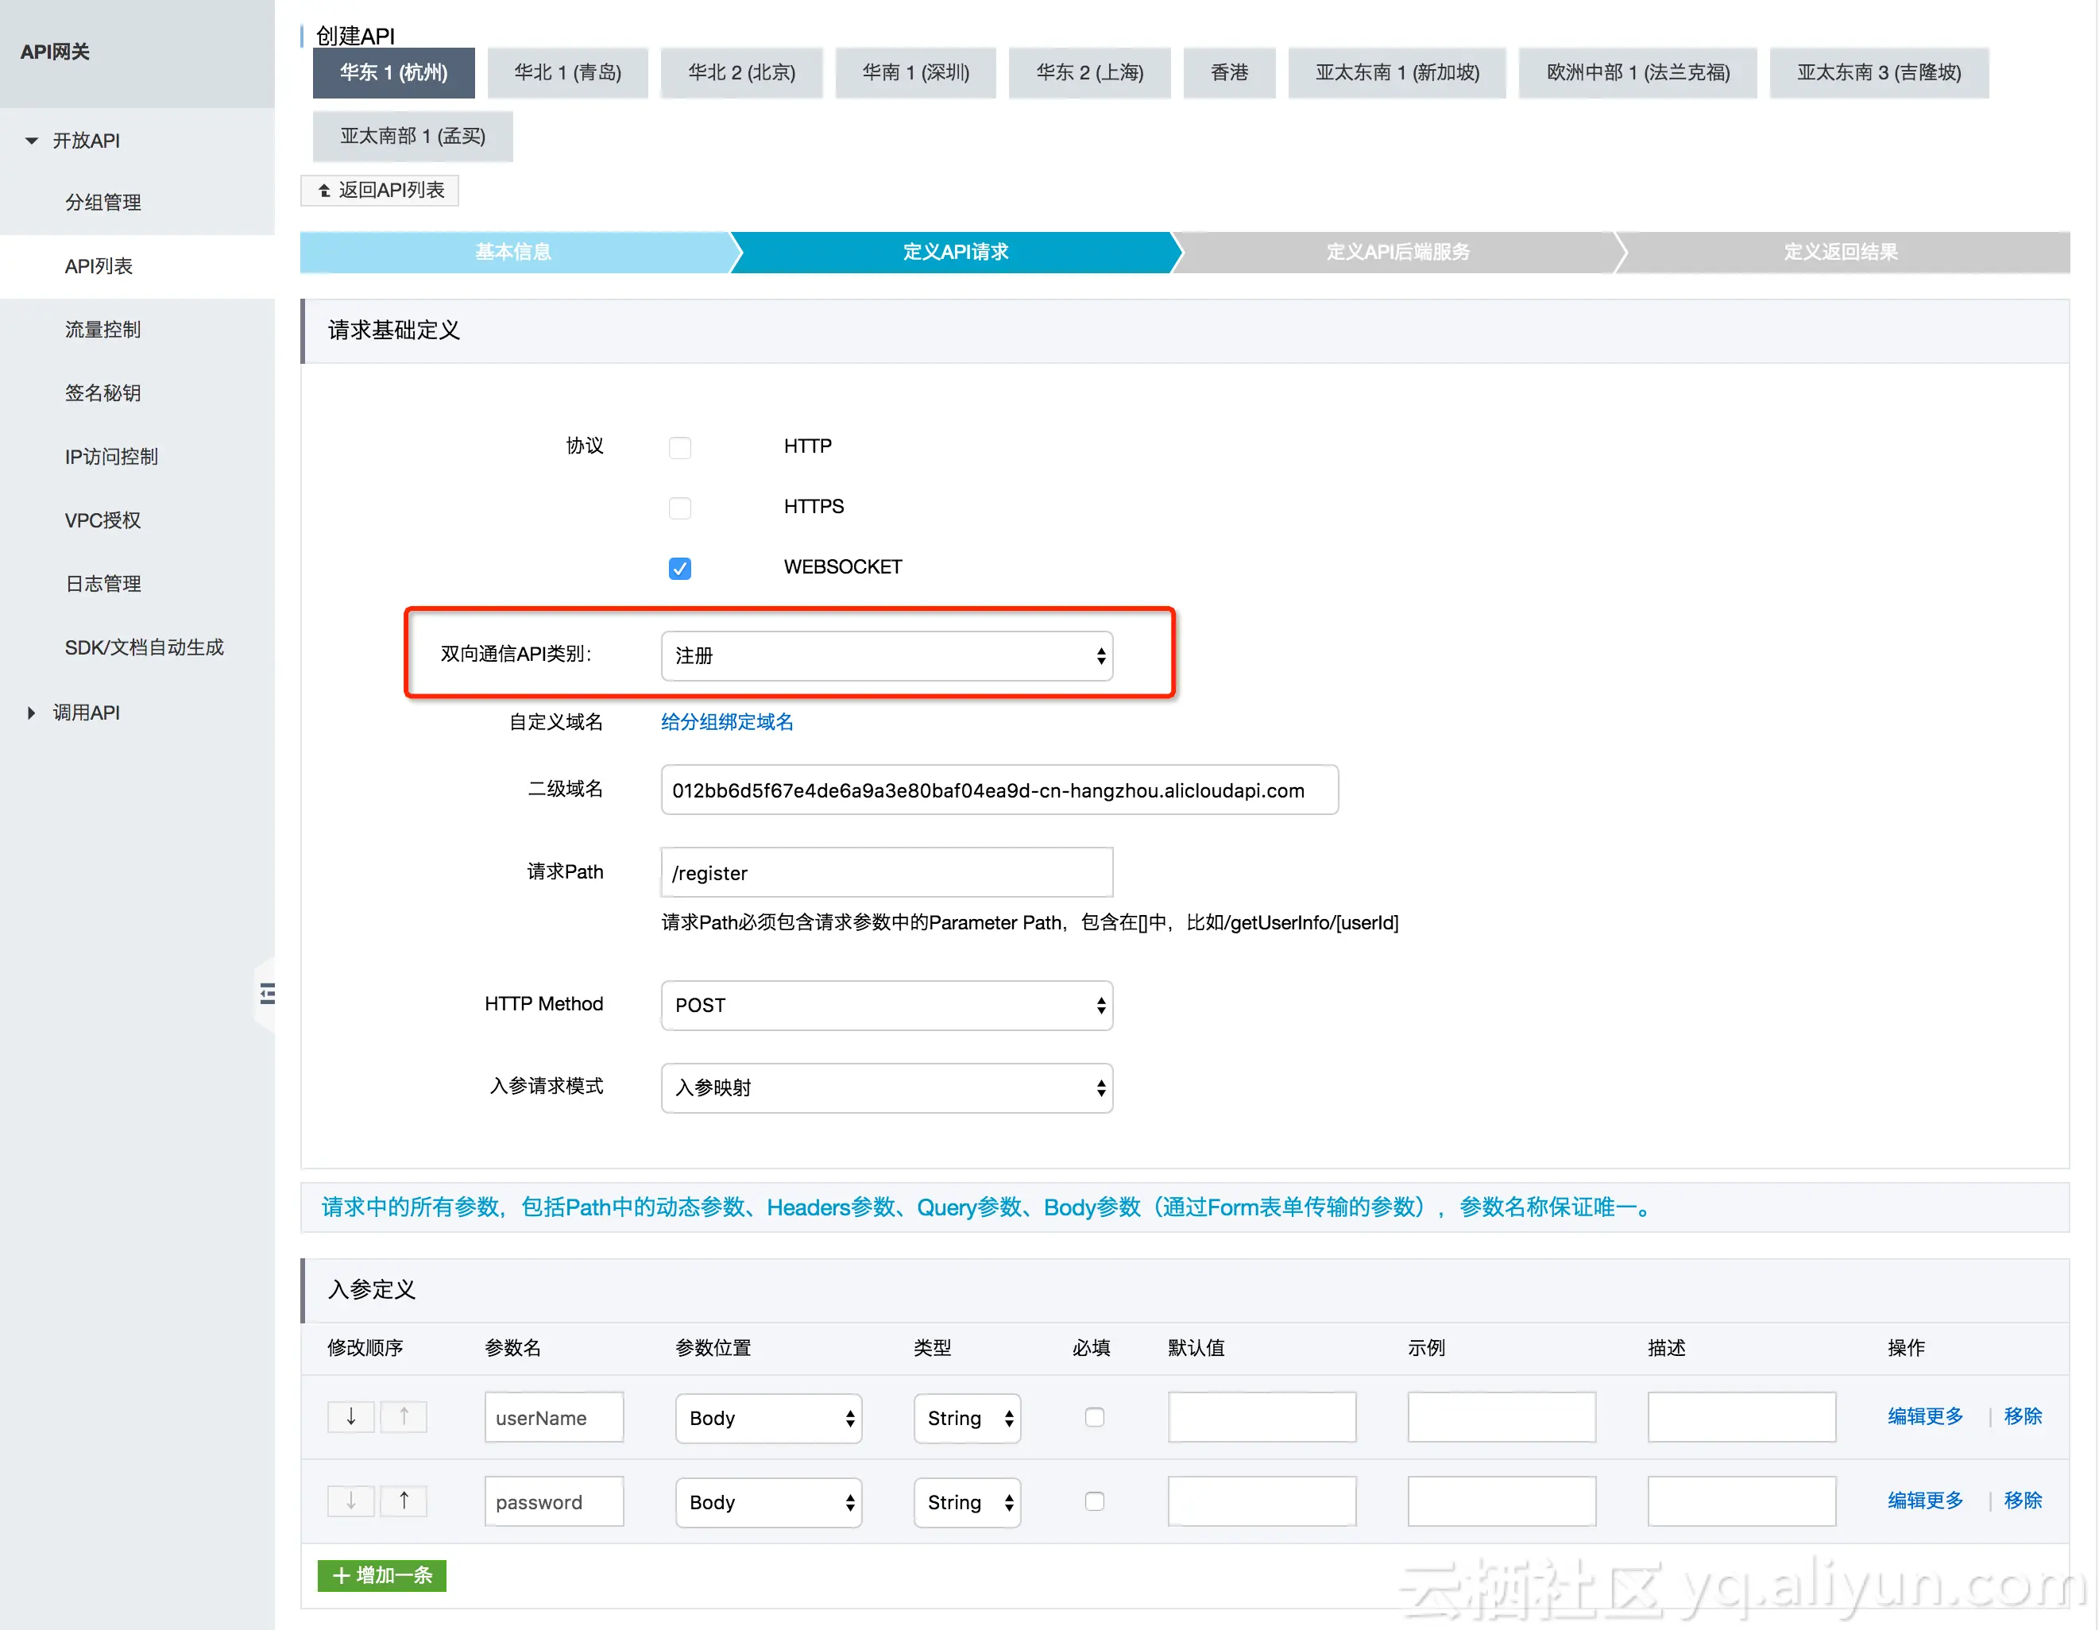The image size is (2099, 1630).
Task: Open the HTTP Method dropdown showing POST
Action: tap(885, 1006)
